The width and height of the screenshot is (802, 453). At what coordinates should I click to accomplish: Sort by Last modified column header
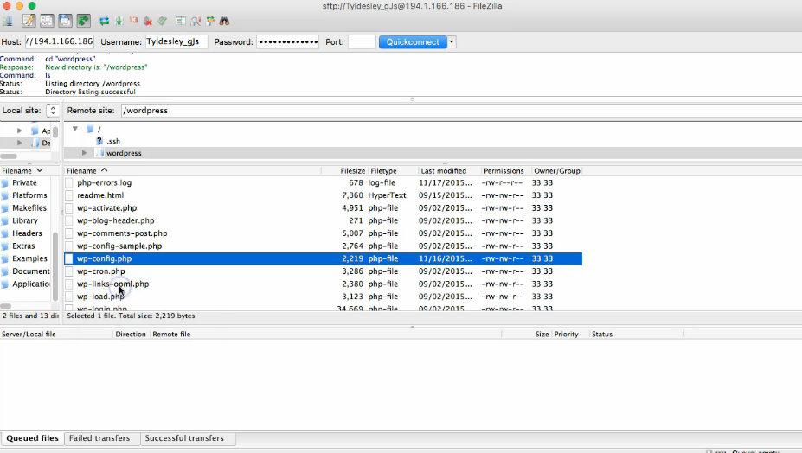coord(444,171)
